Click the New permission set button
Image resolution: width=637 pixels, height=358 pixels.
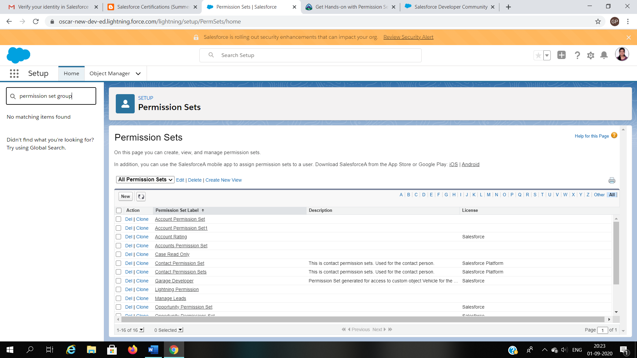pos(125,197)
